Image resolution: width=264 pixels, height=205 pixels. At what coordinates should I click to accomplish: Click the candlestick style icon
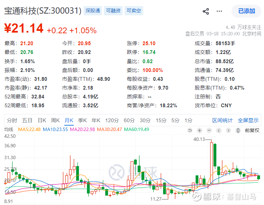(x=238, y=130)
